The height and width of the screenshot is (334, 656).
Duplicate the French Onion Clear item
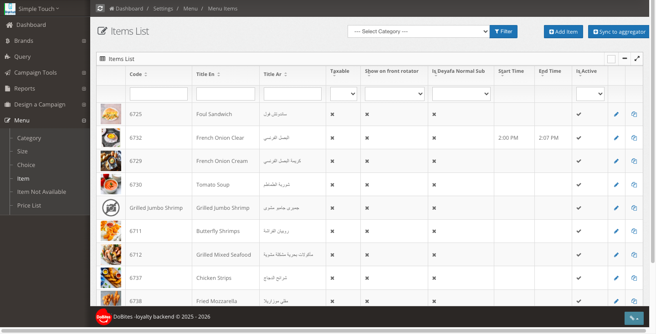pyautogui.click(x=634, y=138)
